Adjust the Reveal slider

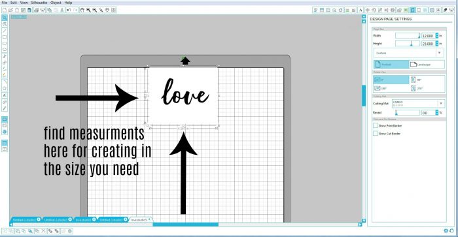(407, 112)
